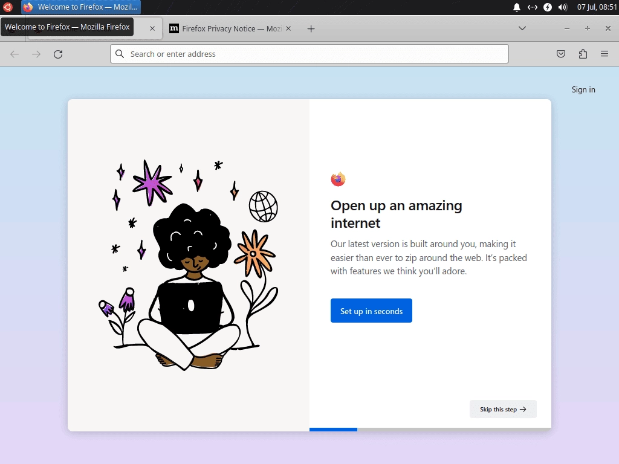This screenshot has height=464, width=619.
Task: Click the reload page icon
Action: [58, 54]
